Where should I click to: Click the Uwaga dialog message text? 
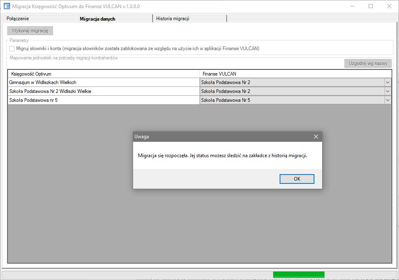[223, 156]
